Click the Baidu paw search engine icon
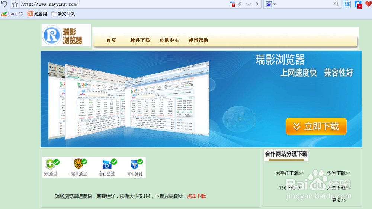The height and width of the screenshot is (209, 372). [x=269, y=4]
